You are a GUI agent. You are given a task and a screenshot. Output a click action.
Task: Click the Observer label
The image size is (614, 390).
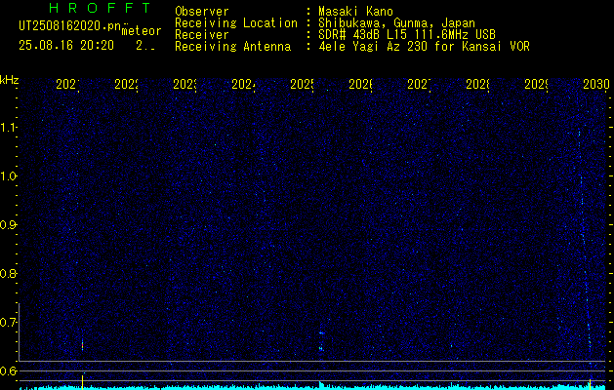pos(202,12)
